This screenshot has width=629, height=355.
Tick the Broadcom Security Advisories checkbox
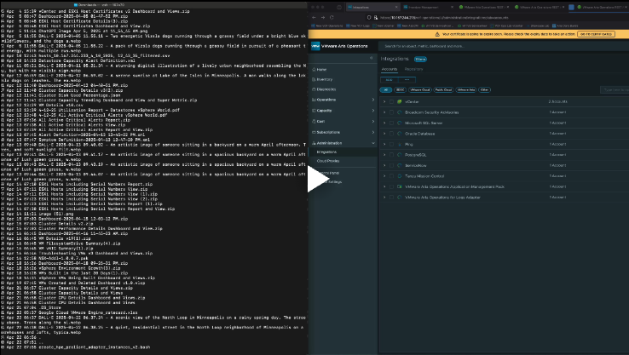coord(391,112)
